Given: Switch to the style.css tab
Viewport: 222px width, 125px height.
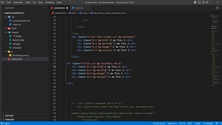Looking at the screenshot, I should pos(80,8).
